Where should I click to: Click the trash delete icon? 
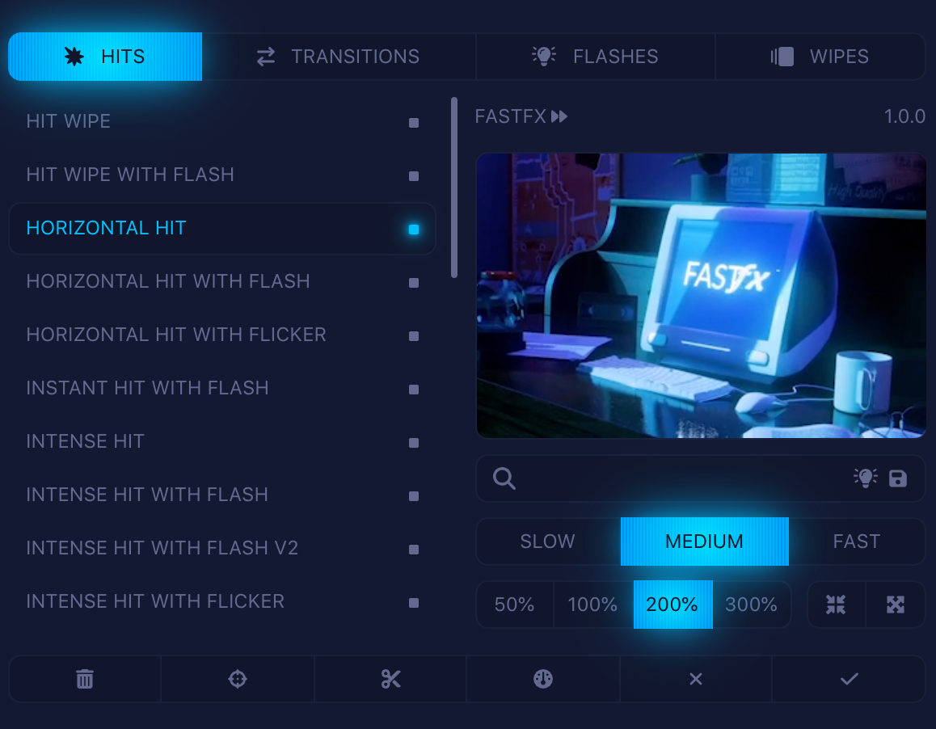(x=85, y=680)
